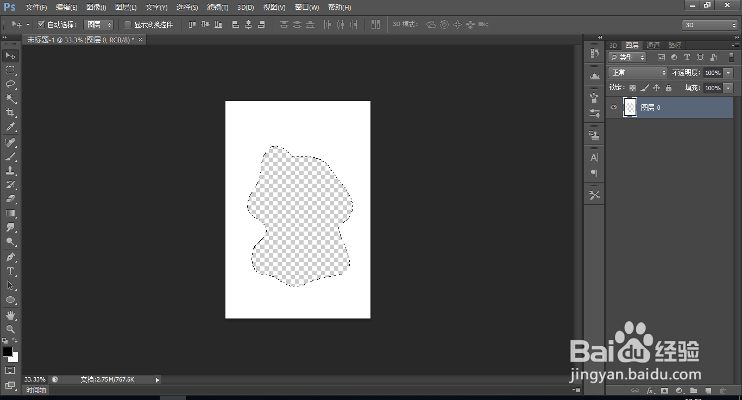Select the Healing Brush tool
This screenshot has height=400, width=742.
coord(10,142)
